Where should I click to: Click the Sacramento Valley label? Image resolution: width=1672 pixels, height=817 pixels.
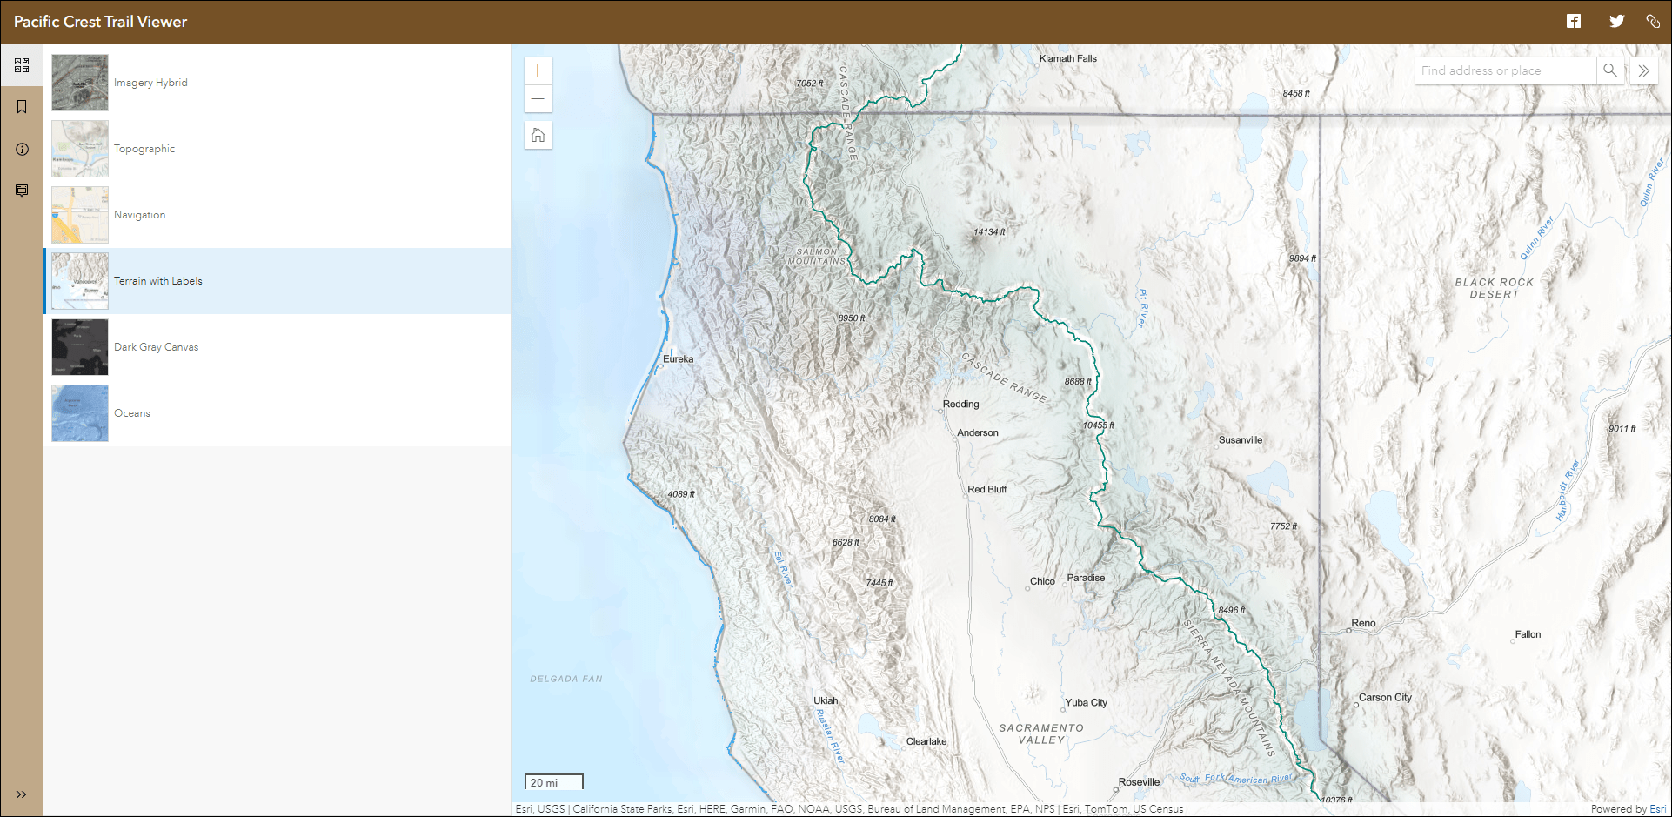(1041, 734)
